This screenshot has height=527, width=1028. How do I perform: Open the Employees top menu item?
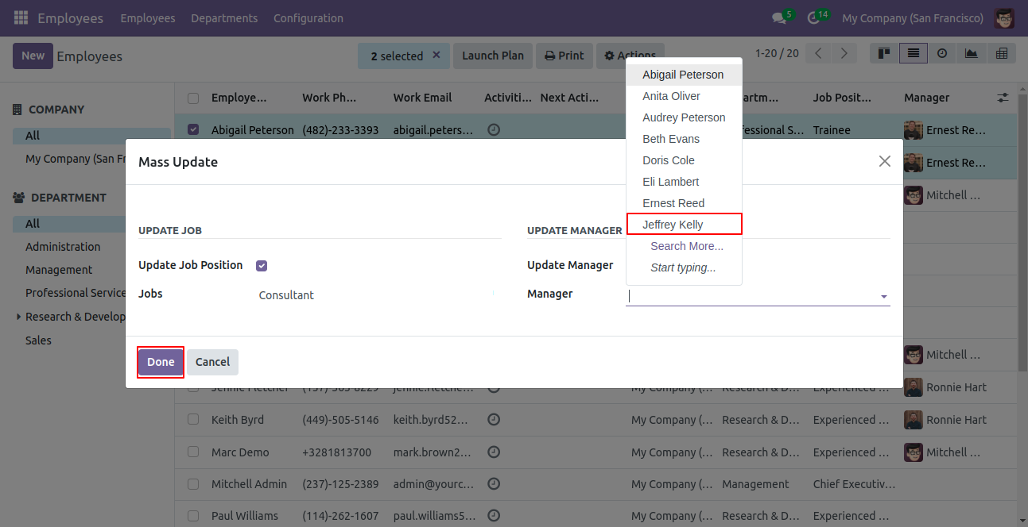[x=148, y=18]
